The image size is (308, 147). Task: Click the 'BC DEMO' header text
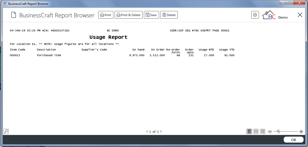point(113,30)
